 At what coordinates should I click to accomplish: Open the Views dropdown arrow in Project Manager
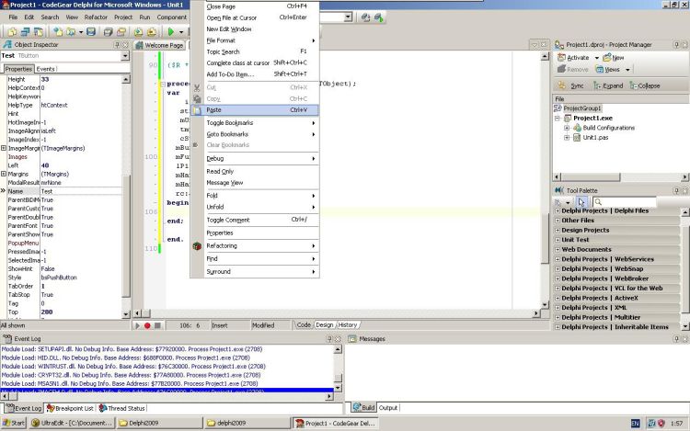[x=627, y=70]
